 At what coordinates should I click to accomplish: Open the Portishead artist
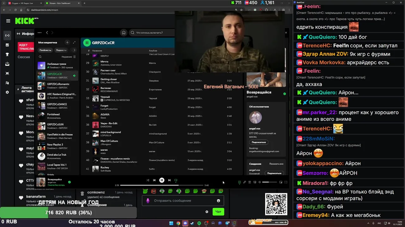[x=57, y=116]
